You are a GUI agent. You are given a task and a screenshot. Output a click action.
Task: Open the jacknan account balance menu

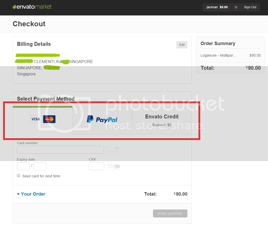(217, 7)
